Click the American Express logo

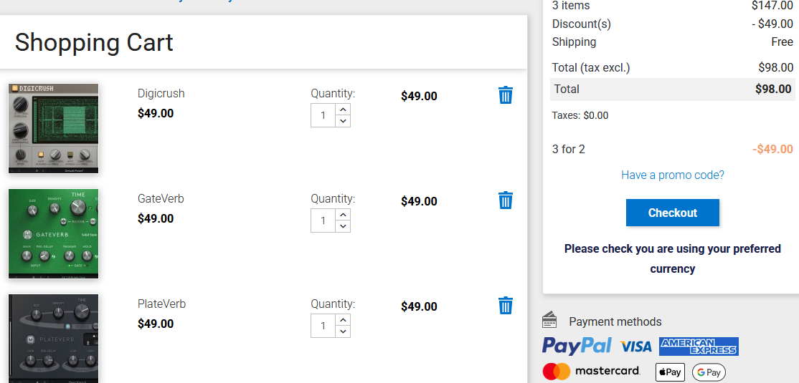click(x=699, y=346)
